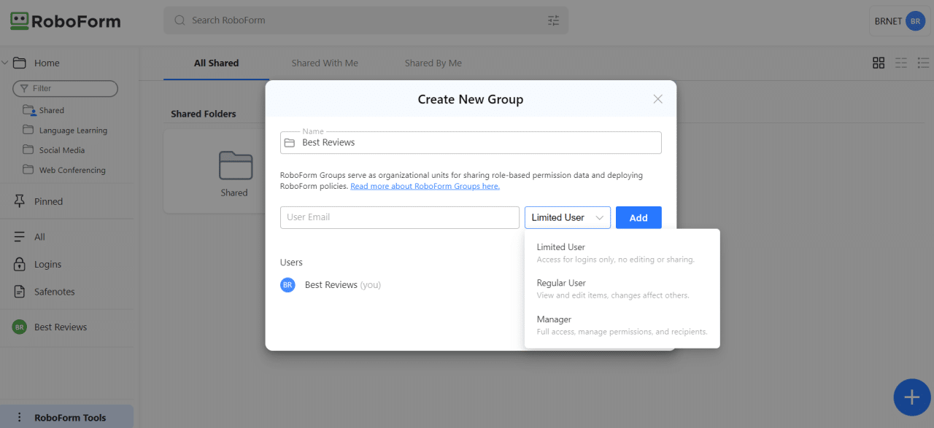
Task: Collapse the Home folder tree
Action: [x=5, y=63]
